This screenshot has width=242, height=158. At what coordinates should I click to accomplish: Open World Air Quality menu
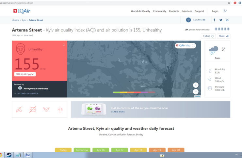tap(140, 11)
